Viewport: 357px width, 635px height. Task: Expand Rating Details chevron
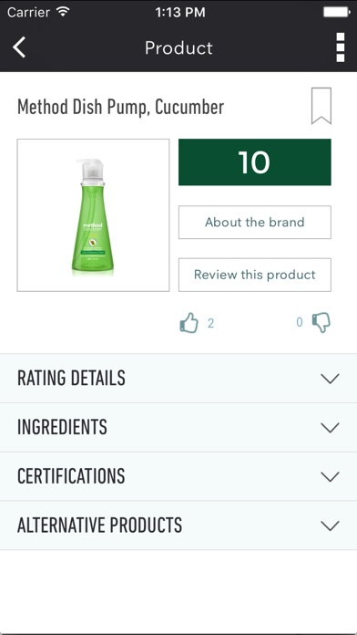(x=330, y=379)
